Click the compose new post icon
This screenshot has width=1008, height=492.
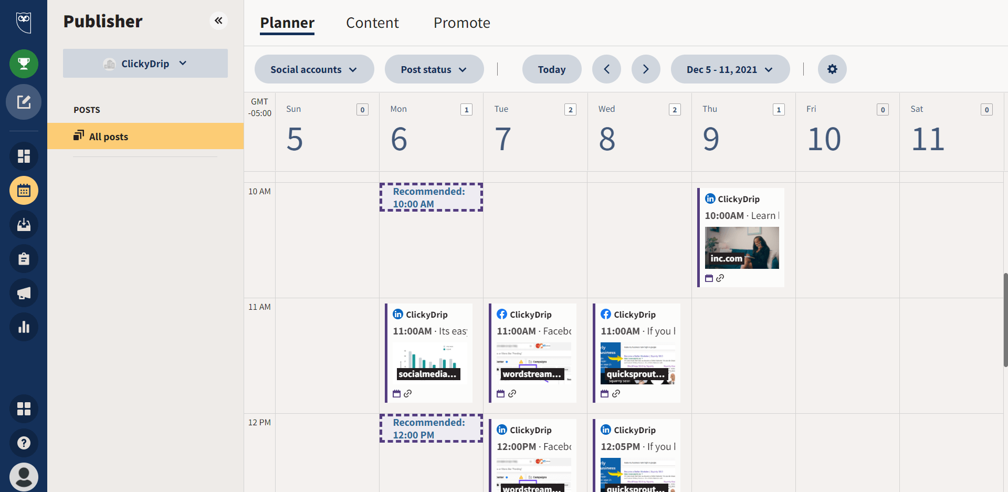[24, 102]
